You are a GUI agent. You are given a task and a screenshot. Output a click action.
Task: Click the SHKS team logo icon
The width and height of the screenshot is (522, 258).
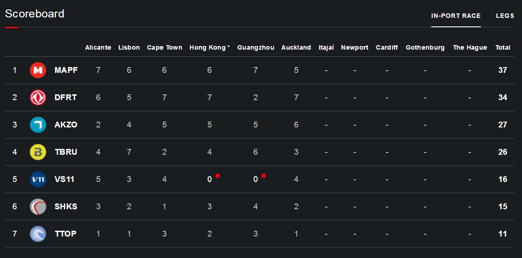38,207
